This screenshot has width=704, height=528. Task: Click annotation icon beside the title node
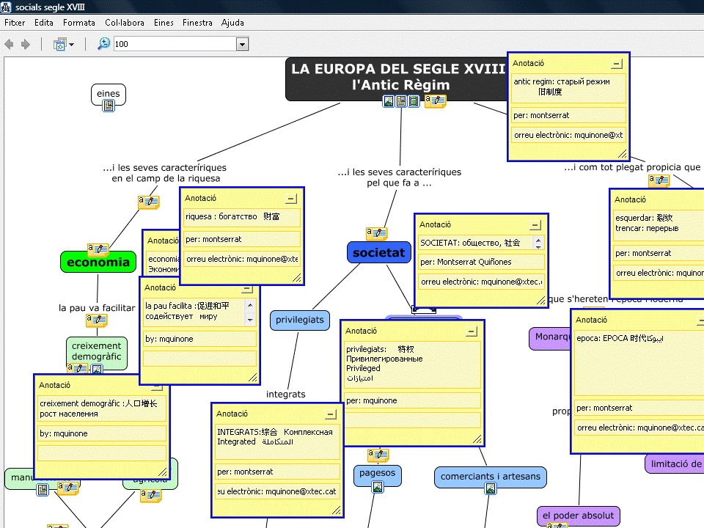[x=436, y=101]
